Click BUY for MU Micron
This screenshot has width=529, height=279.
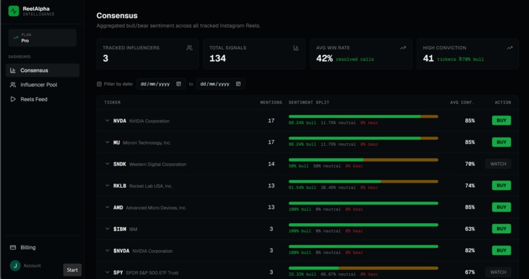(x=501, y=142)
